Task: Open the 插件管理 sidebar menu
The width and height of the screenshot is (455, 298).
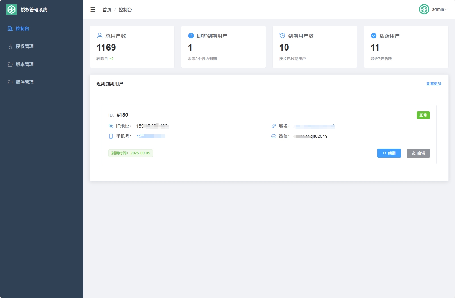Action: [25, 82]
